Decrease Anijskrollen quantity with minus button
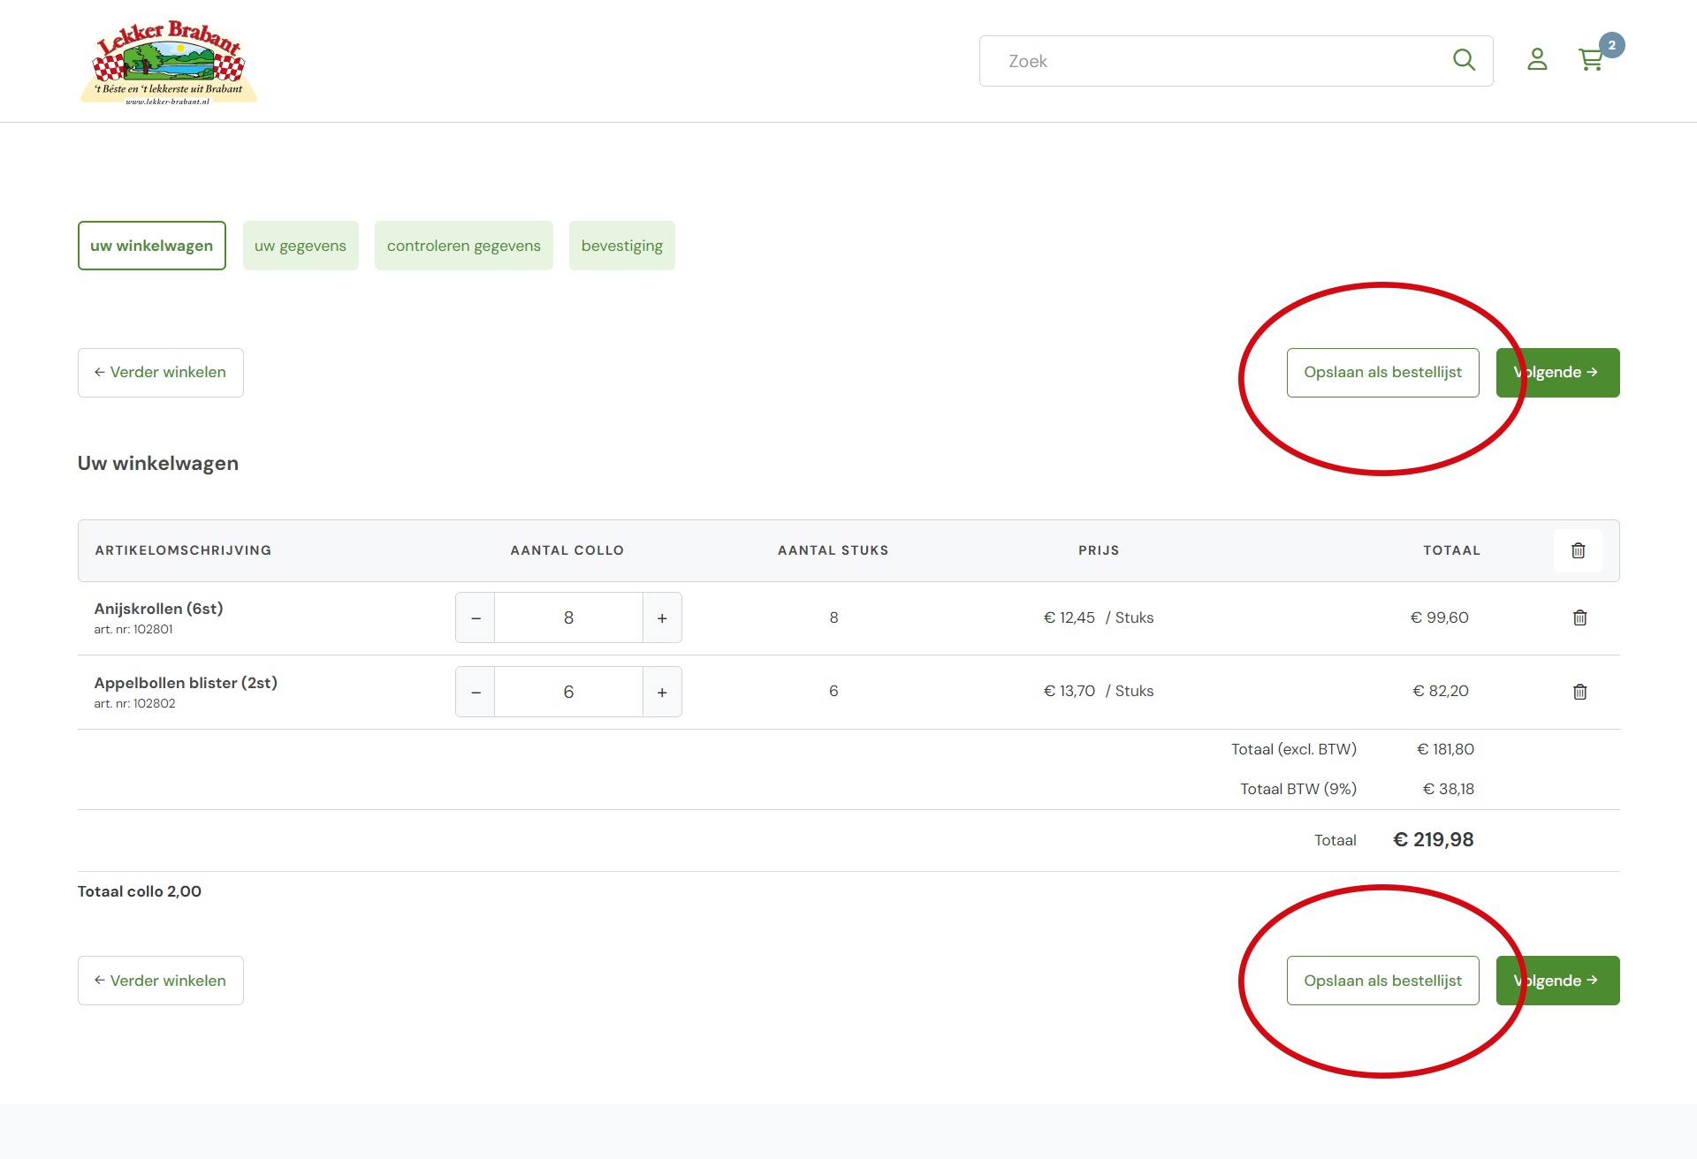1697x1159 pixels. [x=476, y=617]
